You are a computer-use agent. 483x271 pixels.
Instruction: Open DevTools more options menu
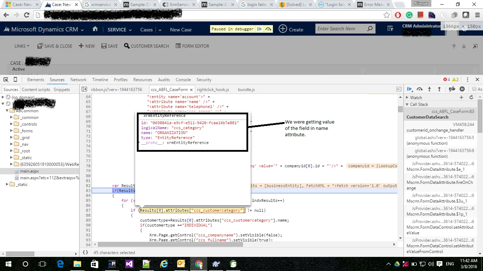tap(467, 80)
